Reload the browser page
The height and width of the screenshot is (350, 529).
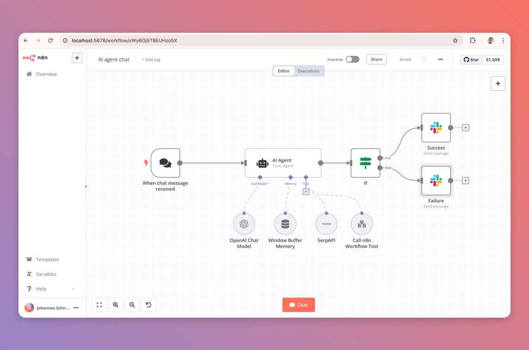coord(50,41)
